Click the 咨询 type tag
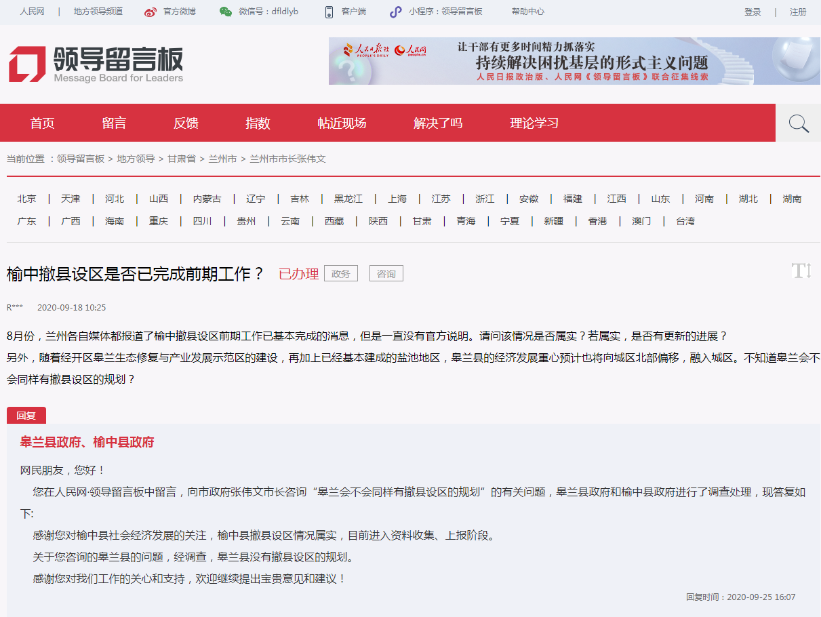This screenshot has height=617, width=821. [386, 274]
